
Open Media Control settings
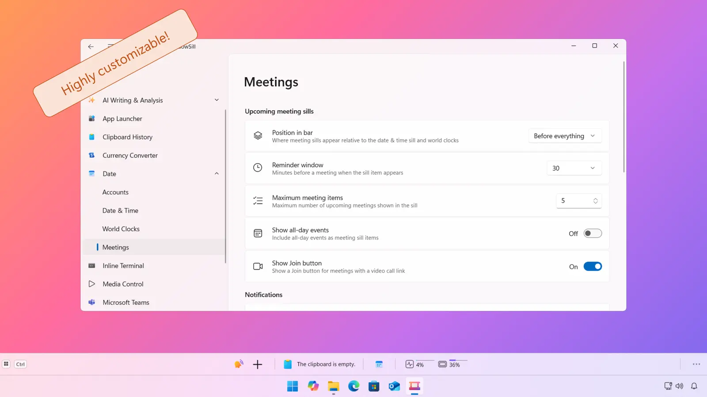(x=154, y=284)
